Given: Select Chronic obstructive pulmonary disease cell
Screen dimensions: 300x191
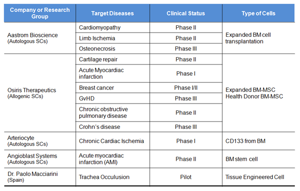Looking at the screenshot, I should 113,113.
